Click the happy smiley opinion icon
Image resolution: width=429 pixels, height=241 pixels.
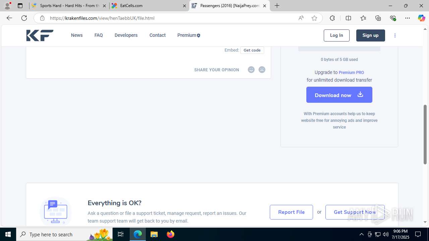251,70
